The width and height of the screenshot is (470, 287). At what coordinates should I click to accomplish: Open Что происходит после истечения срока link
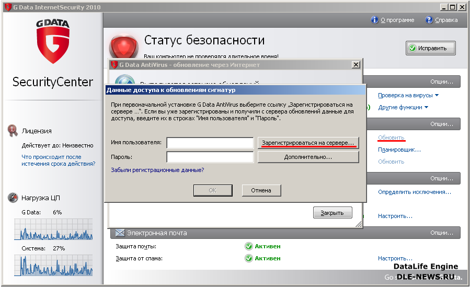[59, 160]
